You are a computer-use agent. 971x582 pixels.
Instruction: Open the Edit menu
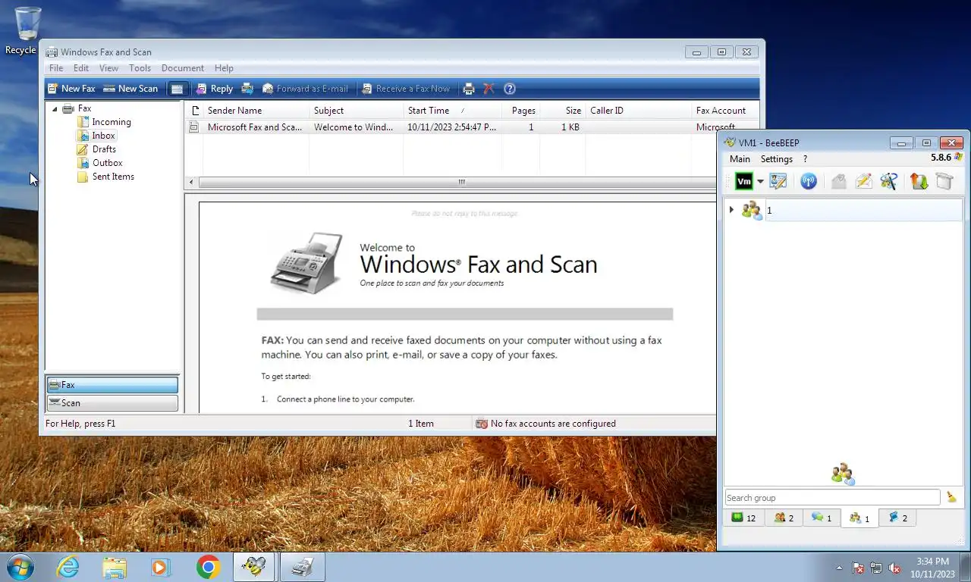click(81, 68)
